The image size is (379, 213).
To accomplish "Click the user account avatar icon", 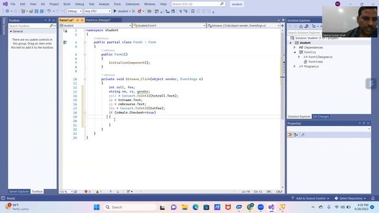I will pyautogui.click(x=338, y=4).
